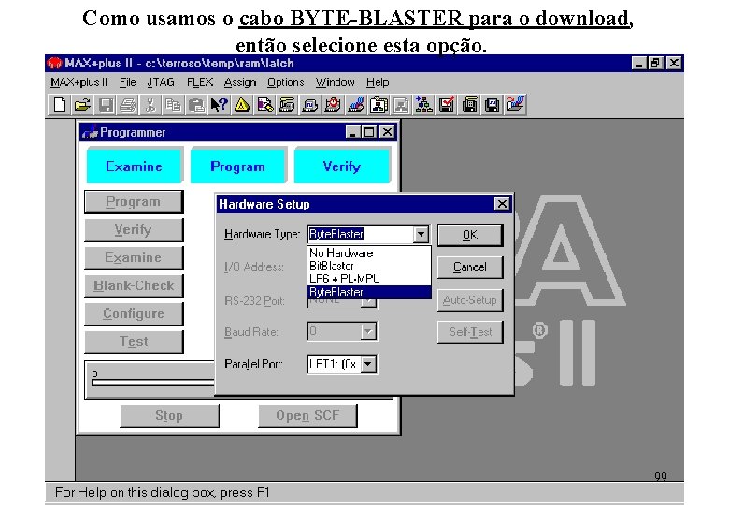Click the Save floppy disk toolbar icon
729x505 pixels.
pos(105,105)
